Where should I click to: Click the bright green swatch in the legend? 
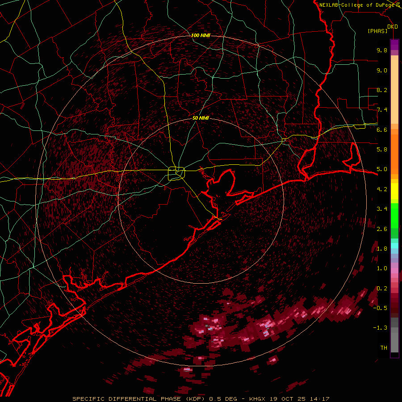tap(394, 215)
